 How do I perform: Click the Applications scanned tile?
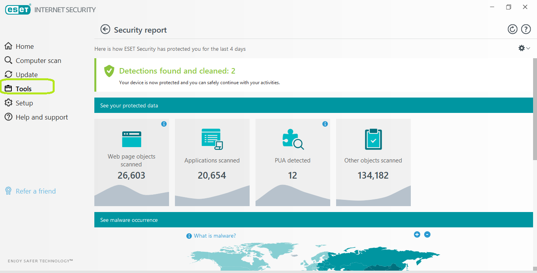212,162
